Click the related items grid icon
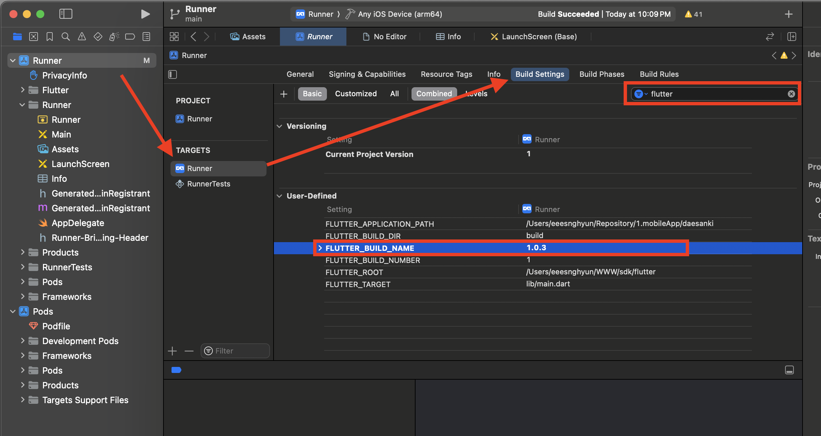Image resolution: width=821 pixels, height=436 pixels. [x=174, y=37]
